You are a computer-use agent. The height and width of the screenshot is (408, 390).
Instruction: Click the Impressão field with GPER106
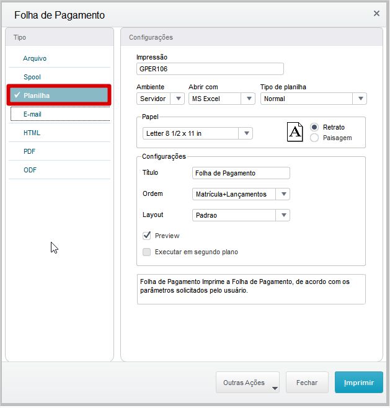click(x=210, y=69)
